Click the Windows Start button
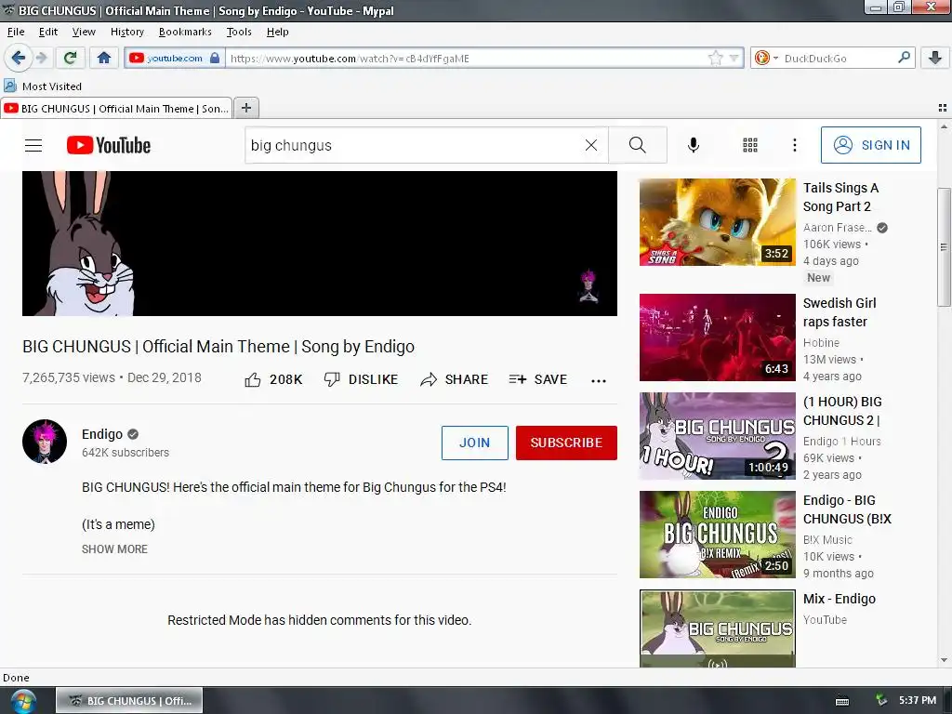The height and width of the screenshot is (714, 952). tap(23, 701)
